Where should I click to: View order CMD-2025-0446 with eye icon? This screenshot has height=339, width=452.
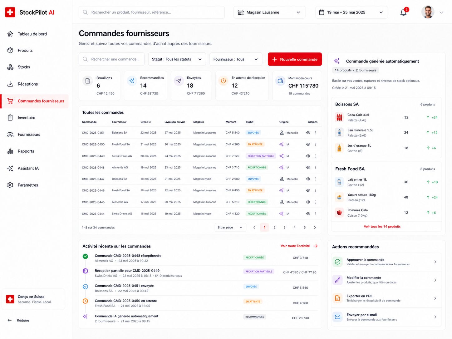coord(308,190)
